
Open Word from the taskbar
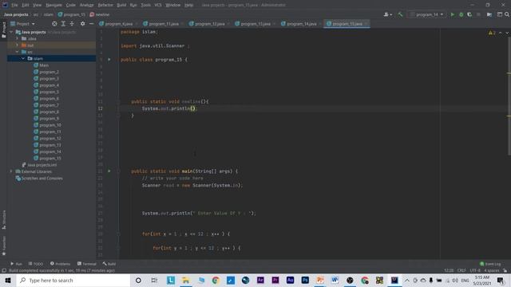[x=335, y=280]
